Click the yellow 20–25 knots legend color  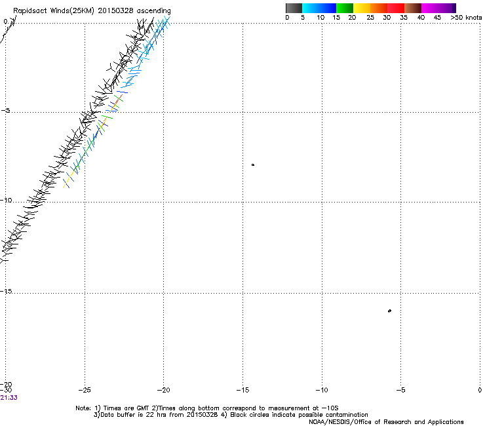[362, 8]
